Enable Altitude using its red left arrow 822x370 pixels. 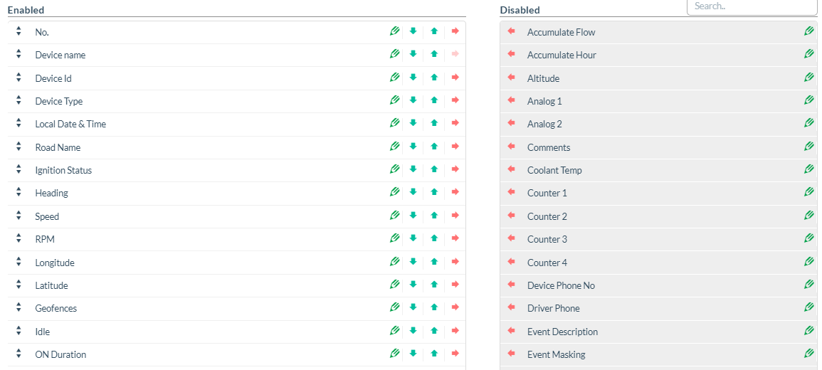[511, 78]
